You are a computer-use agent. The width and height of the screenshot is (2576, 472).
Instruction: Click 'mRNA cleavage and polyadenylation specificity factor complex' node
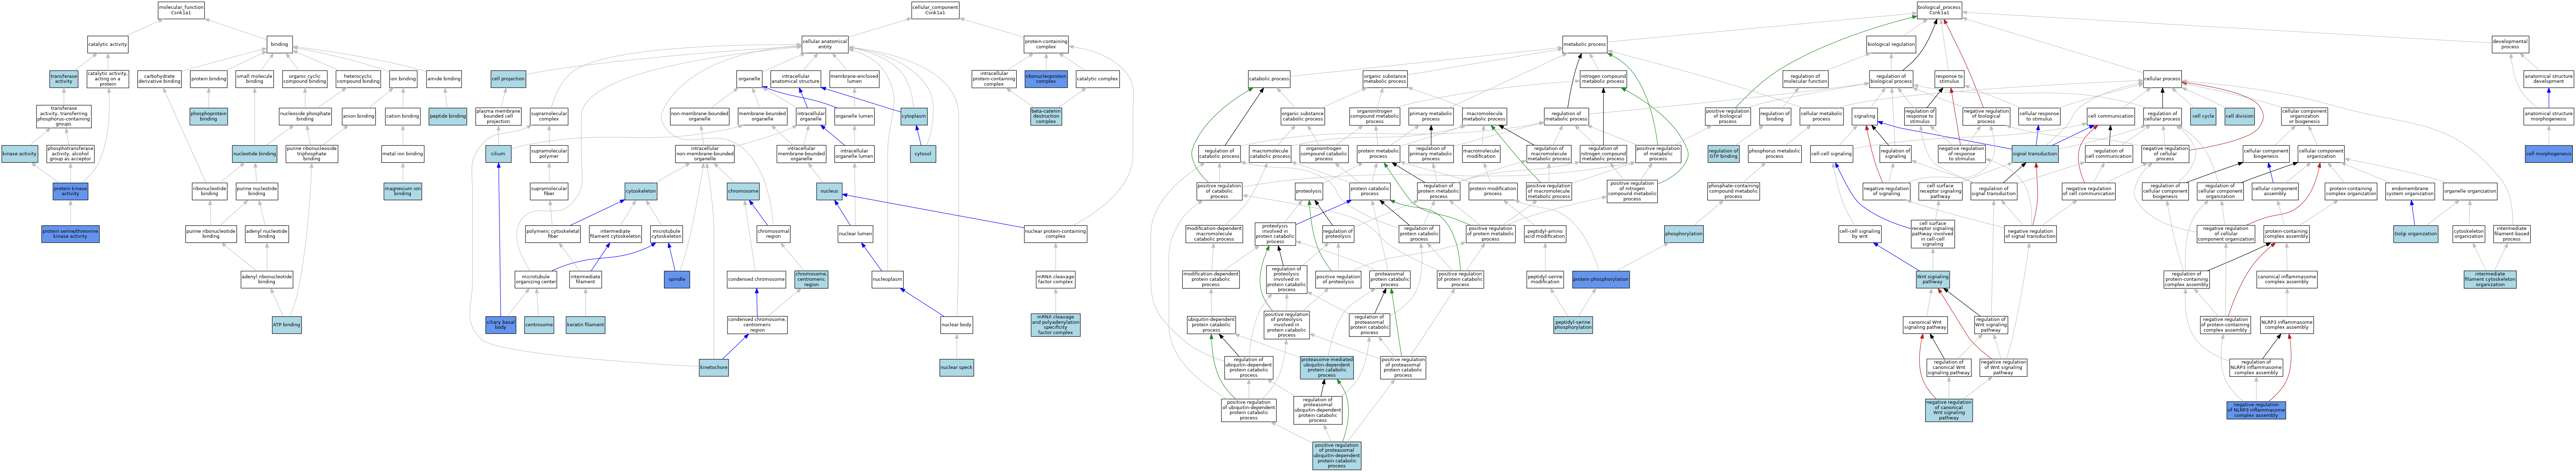click(1055, 325)
